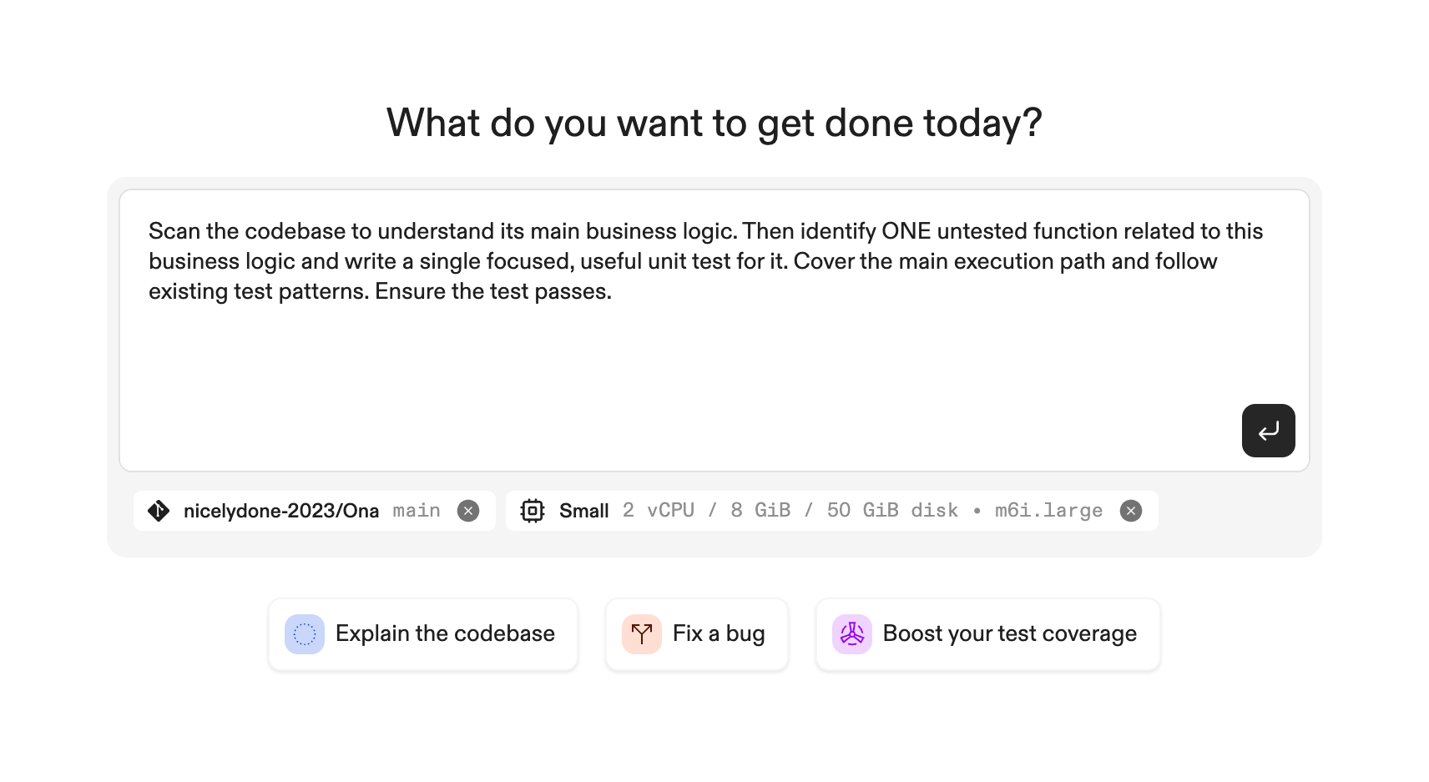This screenshot has height=782, width=1429.
Task: Click the purple Boost test coverage icon
Action: [x=852, y=634]
